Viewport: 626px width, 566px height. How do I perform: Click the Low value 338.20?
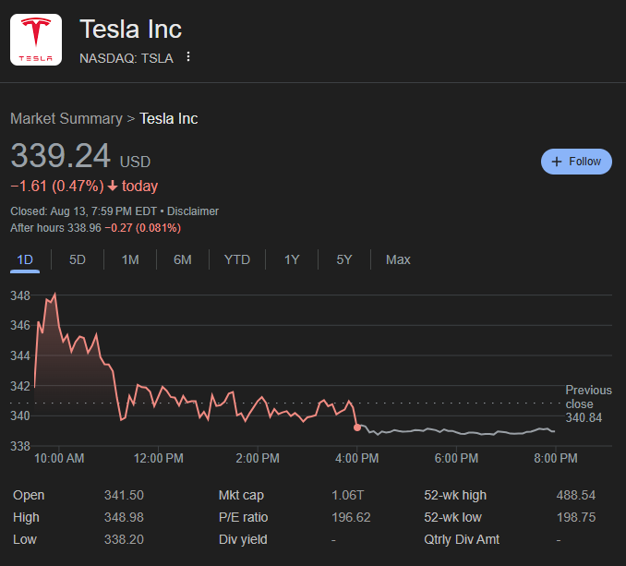[x=124, y=539]
